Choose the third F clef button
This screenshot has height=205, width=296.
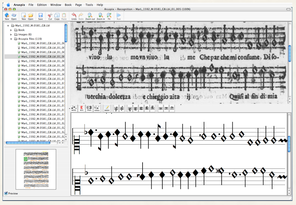coord(172,108)
